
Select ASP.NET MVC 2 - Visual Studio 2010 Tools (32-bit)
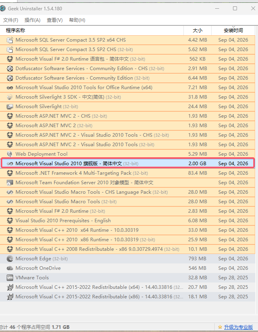tap(127, 144)
